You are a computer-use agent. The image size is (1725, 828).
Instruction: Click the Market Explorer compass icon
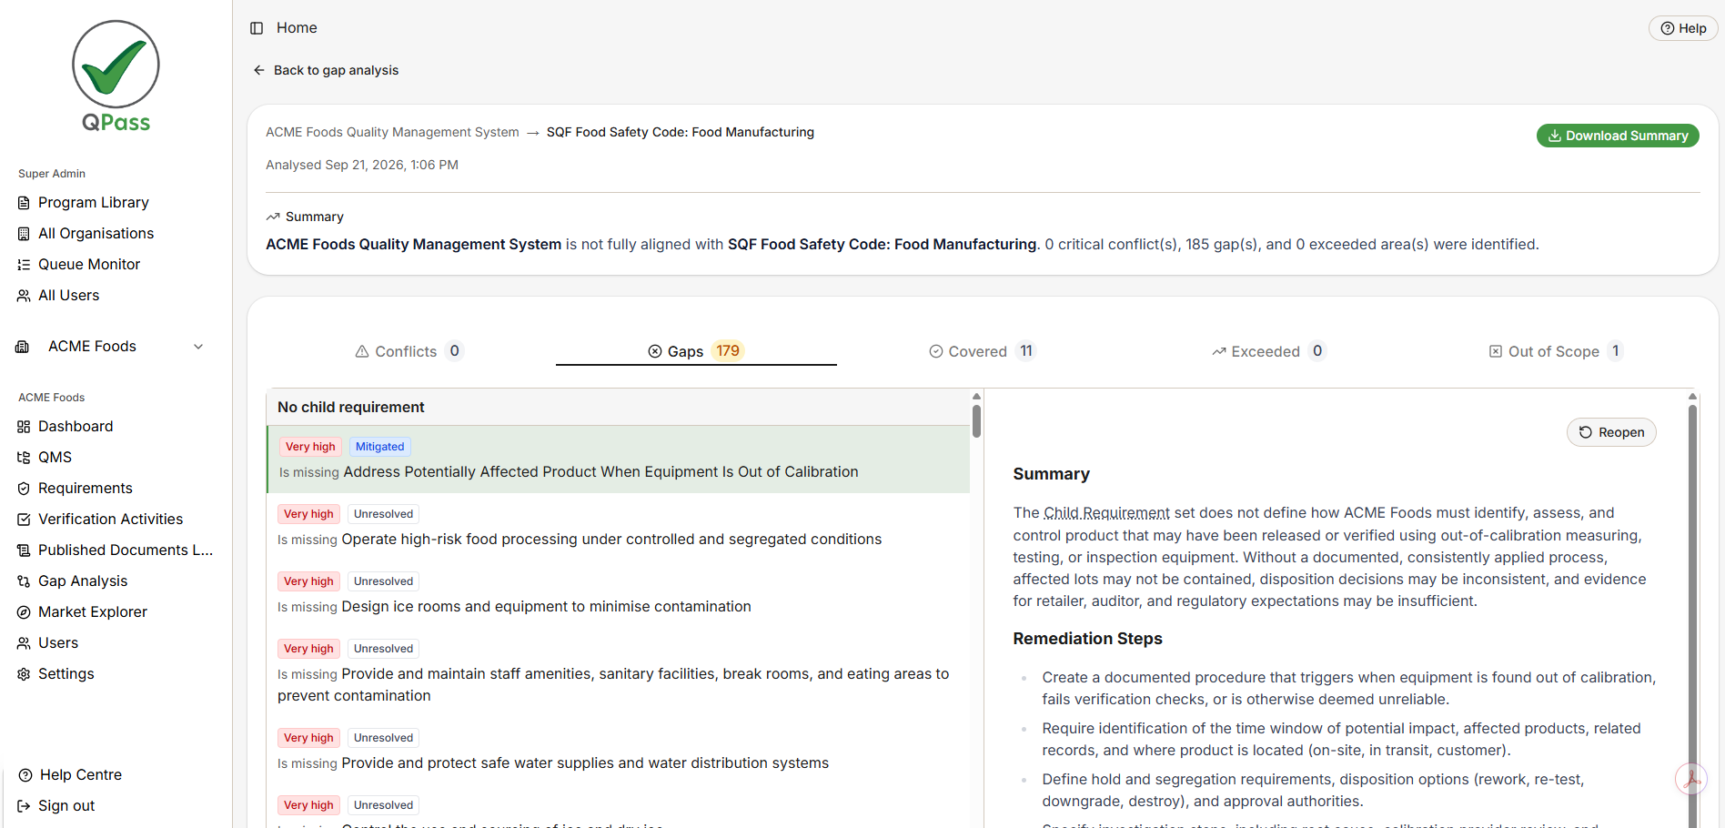point(24,612)
